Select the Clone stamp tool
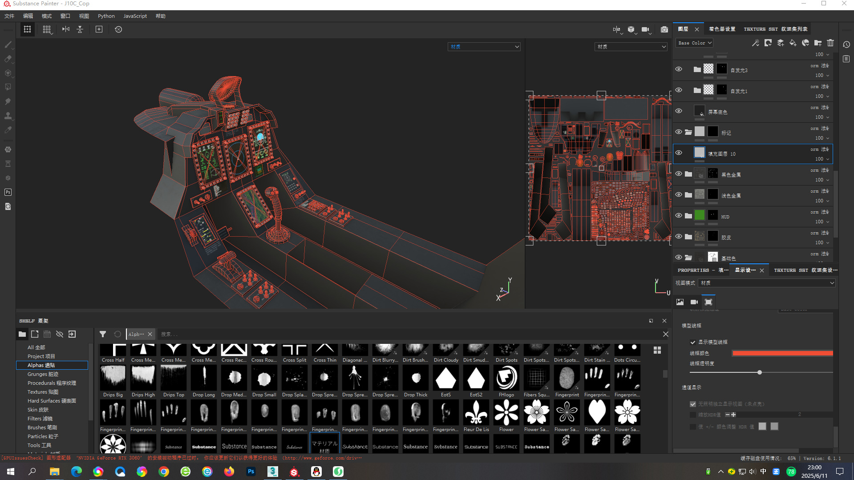Image resolution: width=854 pixels, height=480 pixels. click(x=8, y=116)
